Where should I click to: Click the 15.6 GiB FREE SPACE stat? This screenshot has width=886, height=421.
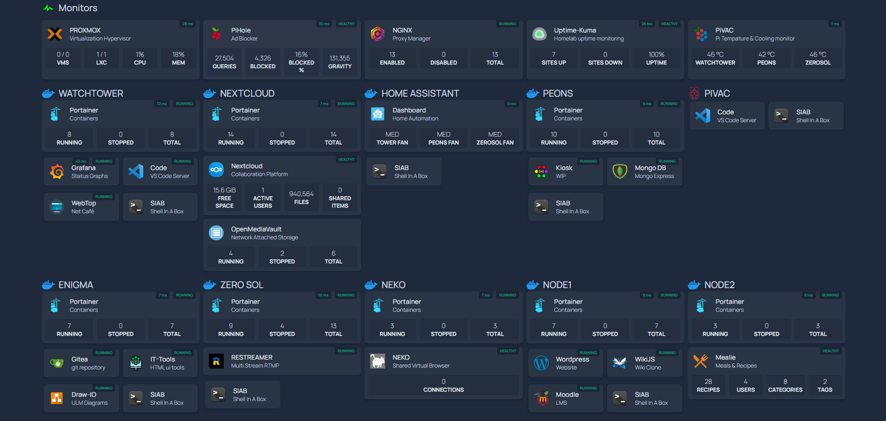pyautogui.click(x=224, y=197)
